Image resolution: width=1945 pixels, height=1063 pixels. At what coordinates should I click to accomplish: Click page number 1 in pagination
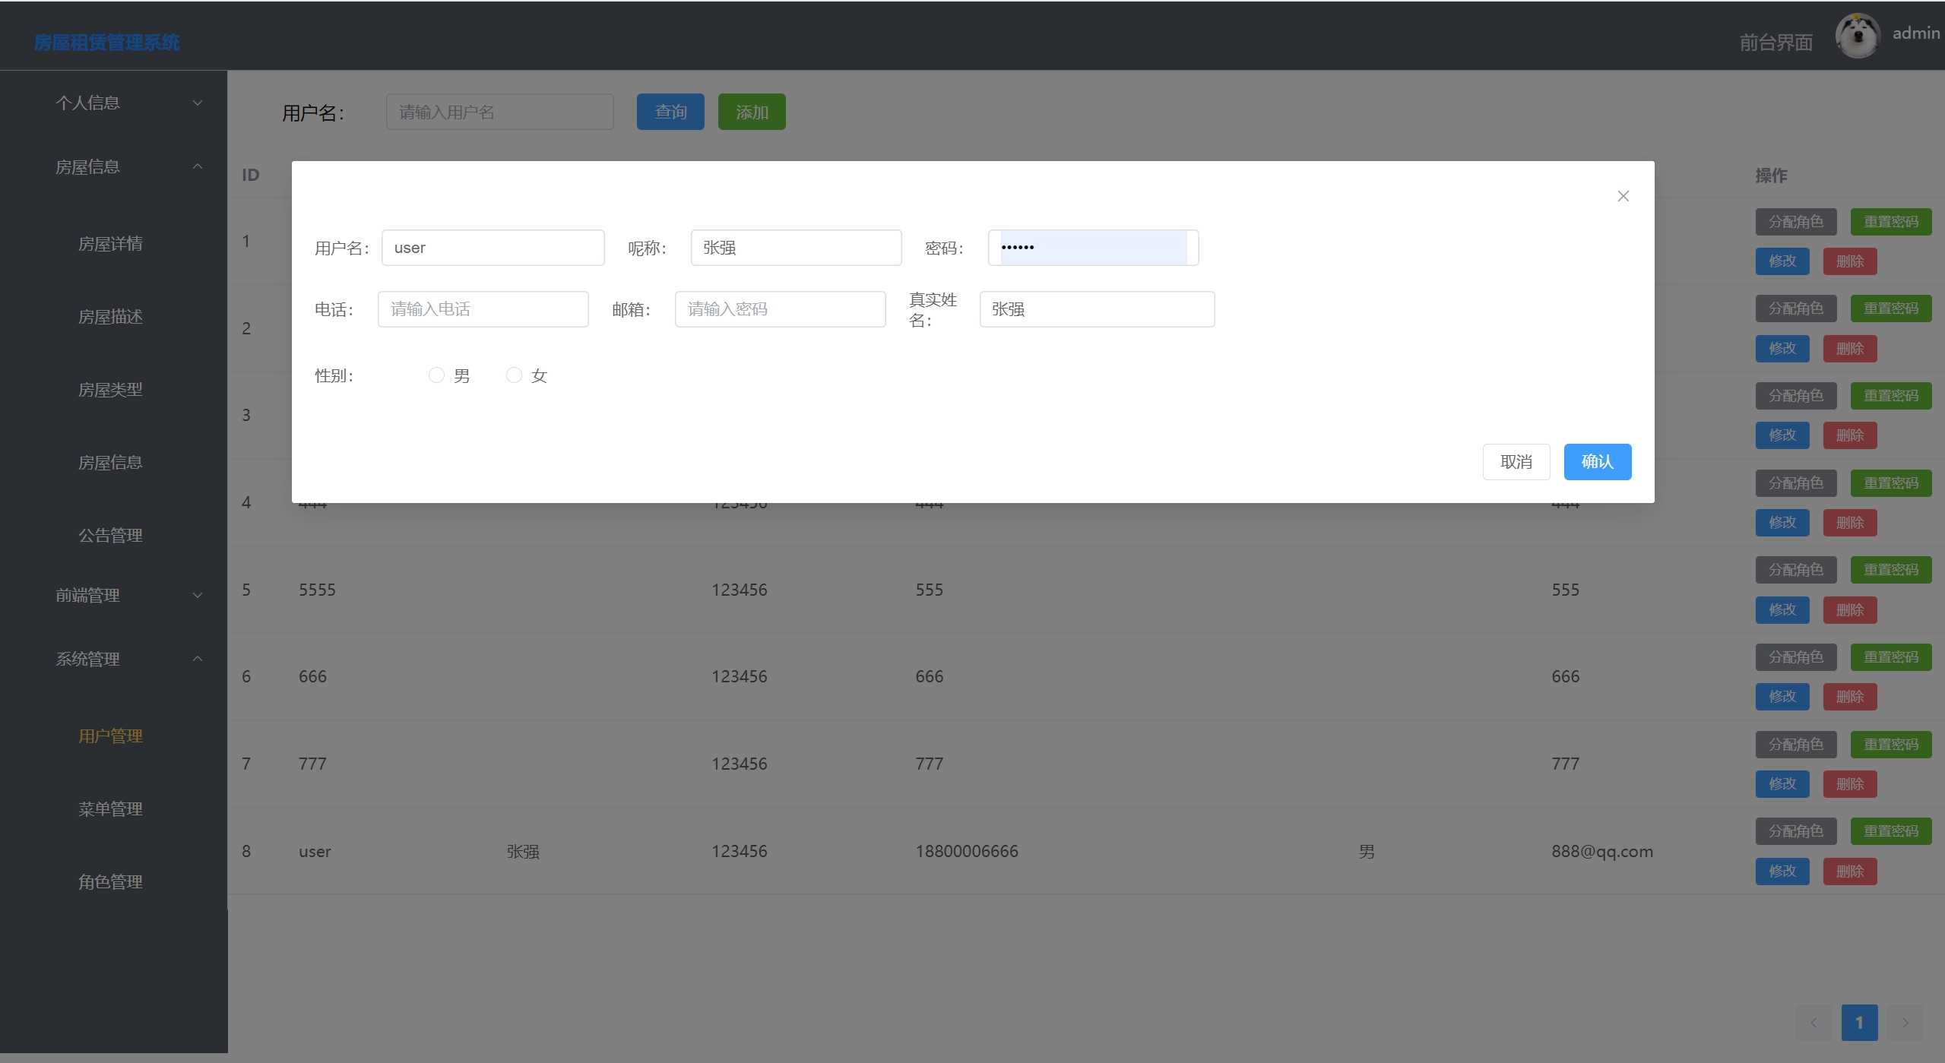pyautogui.click(x=1859, y=1023)
